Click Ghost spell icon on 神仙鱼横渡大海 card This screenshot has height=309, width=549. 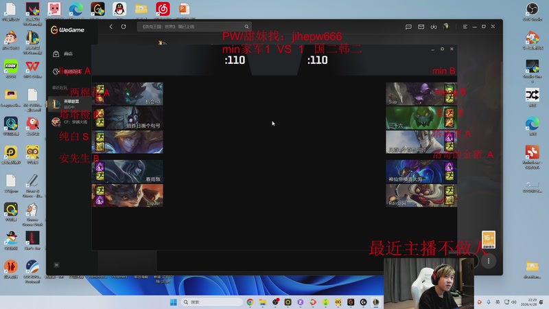pyautogui.click(x=449, y=166)
